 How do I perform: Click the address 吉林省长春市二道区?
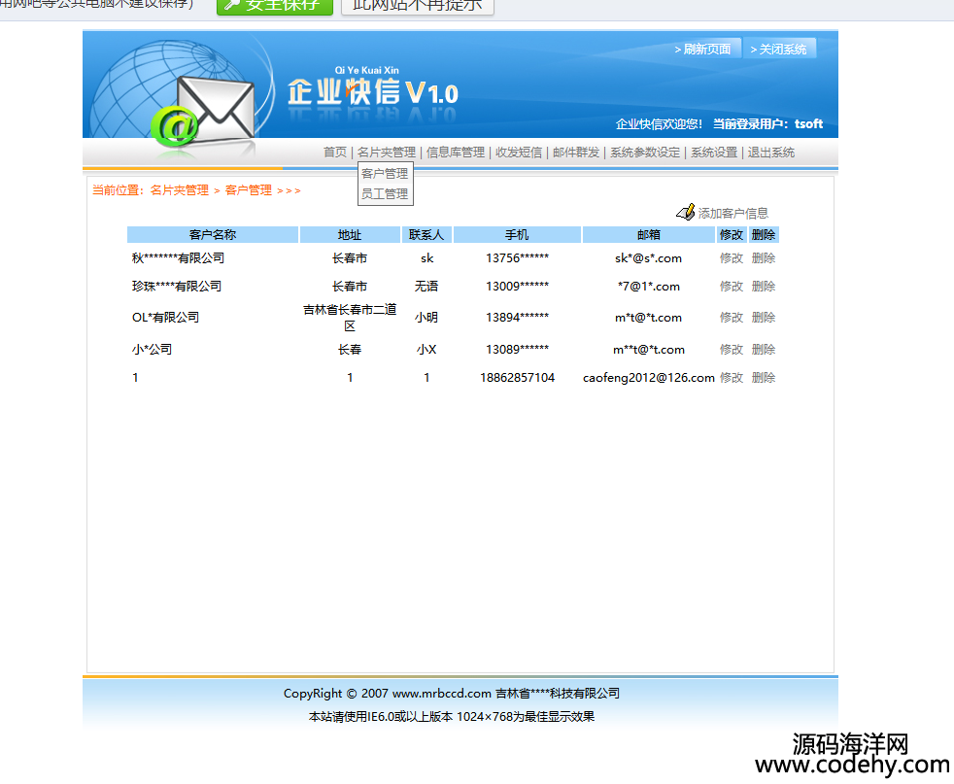[x=350, y=318]
